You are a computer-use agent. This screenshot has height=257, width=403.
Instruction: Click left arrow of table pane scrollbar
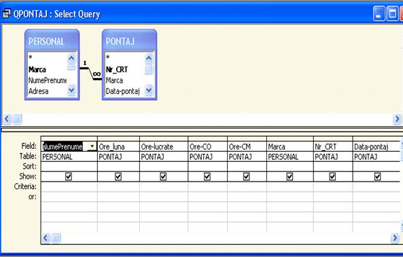(7, 119)
